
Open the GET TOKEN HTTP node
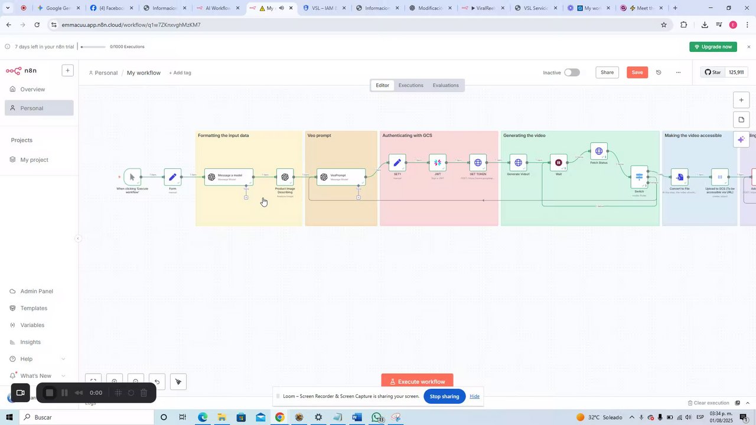pos(478,162)
